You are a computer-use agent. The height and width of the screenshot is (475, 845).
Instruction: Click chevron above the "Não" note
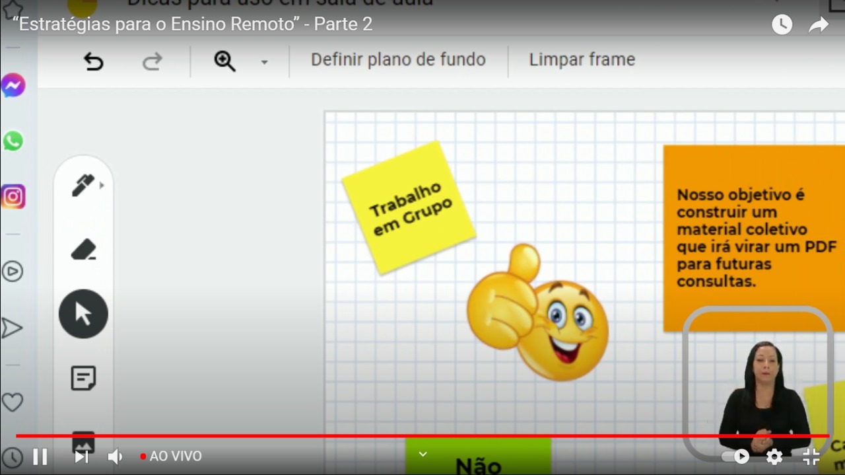pos(423,454)
